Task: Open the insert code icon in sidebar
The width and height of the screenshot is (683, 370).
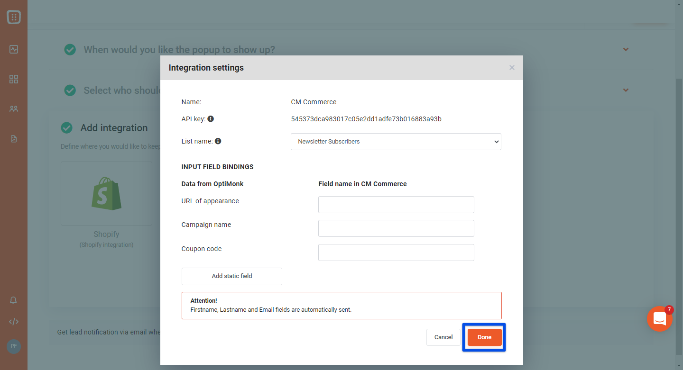Action: coord(14,322)
